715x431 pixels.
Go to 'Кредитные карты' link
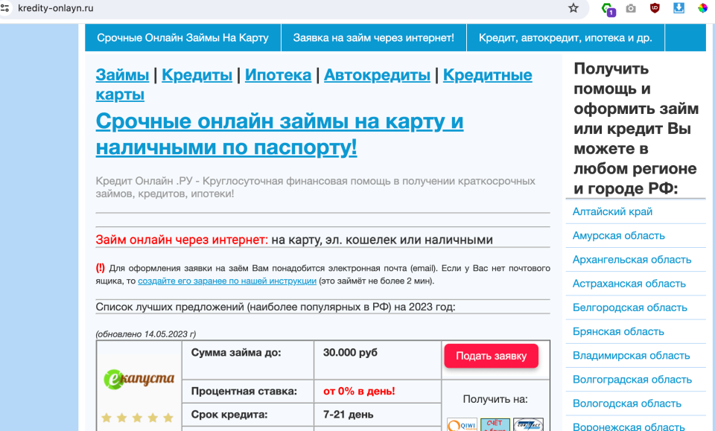[x=487, y=74]
